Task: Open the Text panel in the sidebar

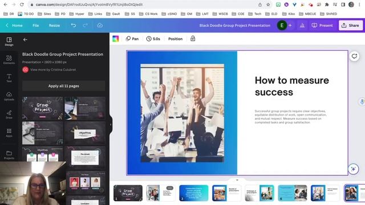Action: coord(9,78)
